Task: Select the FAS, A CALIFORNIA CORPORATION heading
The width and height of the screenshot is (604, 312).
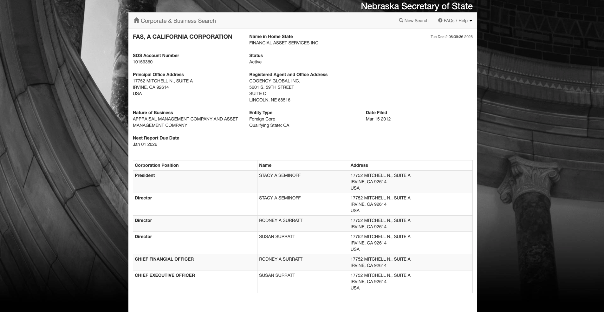Action: pos(182,37)
